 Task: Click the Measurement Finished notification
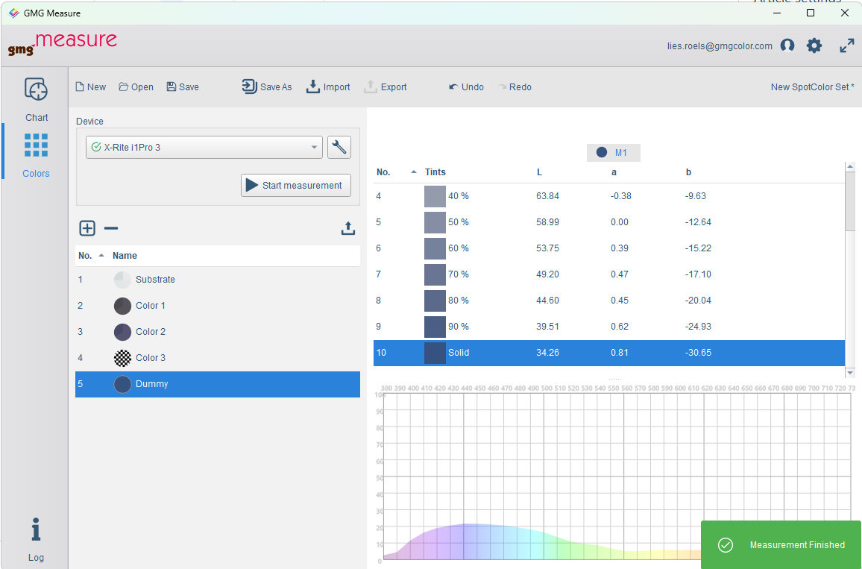tap(781, 545)
